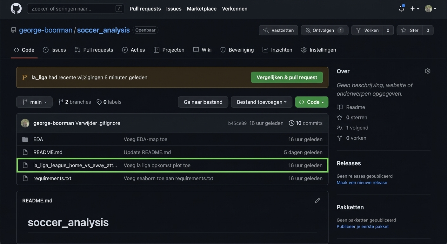Open GitHub home via Octocat logo
The width and height of the screenshot is (447, 244).
[16, 9]
